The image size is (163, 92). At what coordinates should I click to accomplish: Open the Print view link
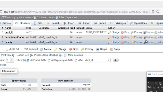click(x=6, y=55)
